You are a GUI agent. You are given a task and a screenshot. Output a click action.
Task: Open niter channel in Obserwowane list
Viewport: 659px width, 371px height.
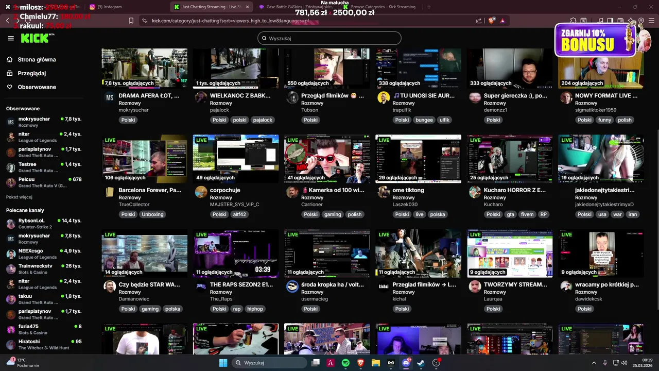point(44,137)
